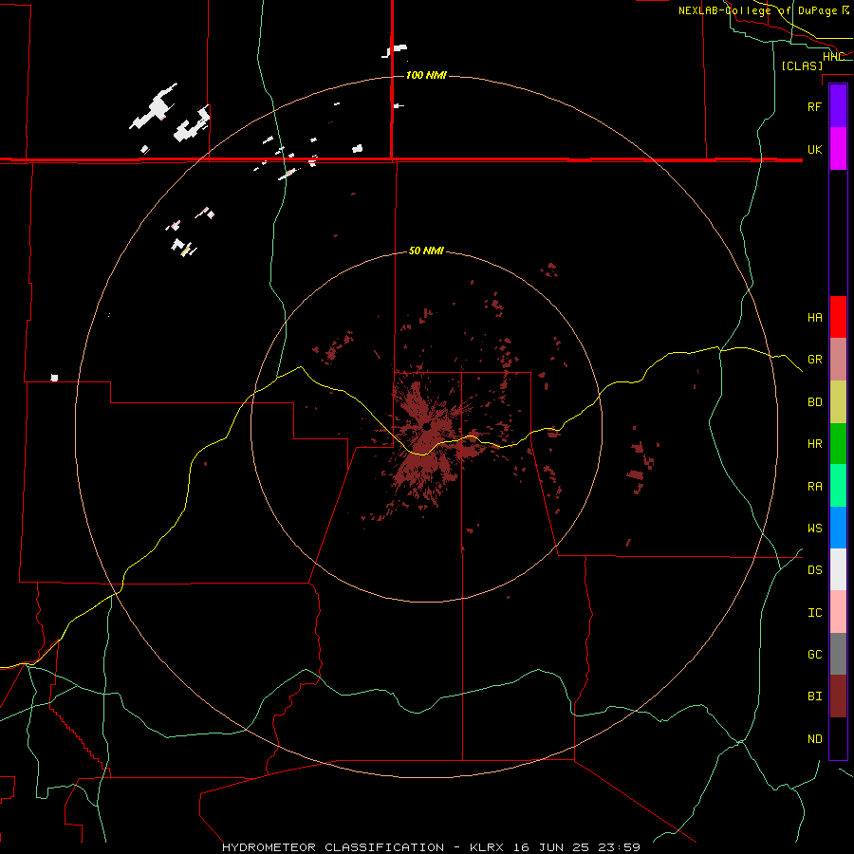Click the "HA" legend label
Viewport: 854px width, 854px height.
click(x=814, y=318)
